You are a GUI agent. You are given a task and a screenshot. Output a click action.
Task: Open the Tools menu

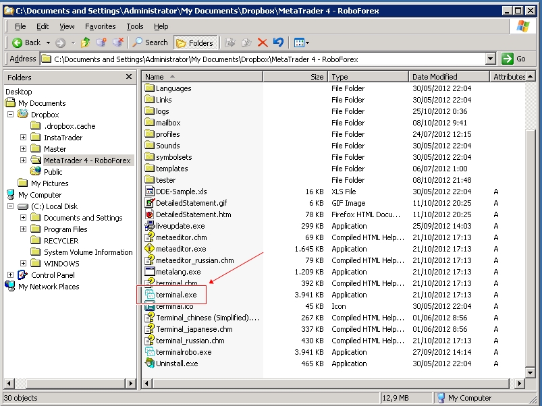pos(135,26)
